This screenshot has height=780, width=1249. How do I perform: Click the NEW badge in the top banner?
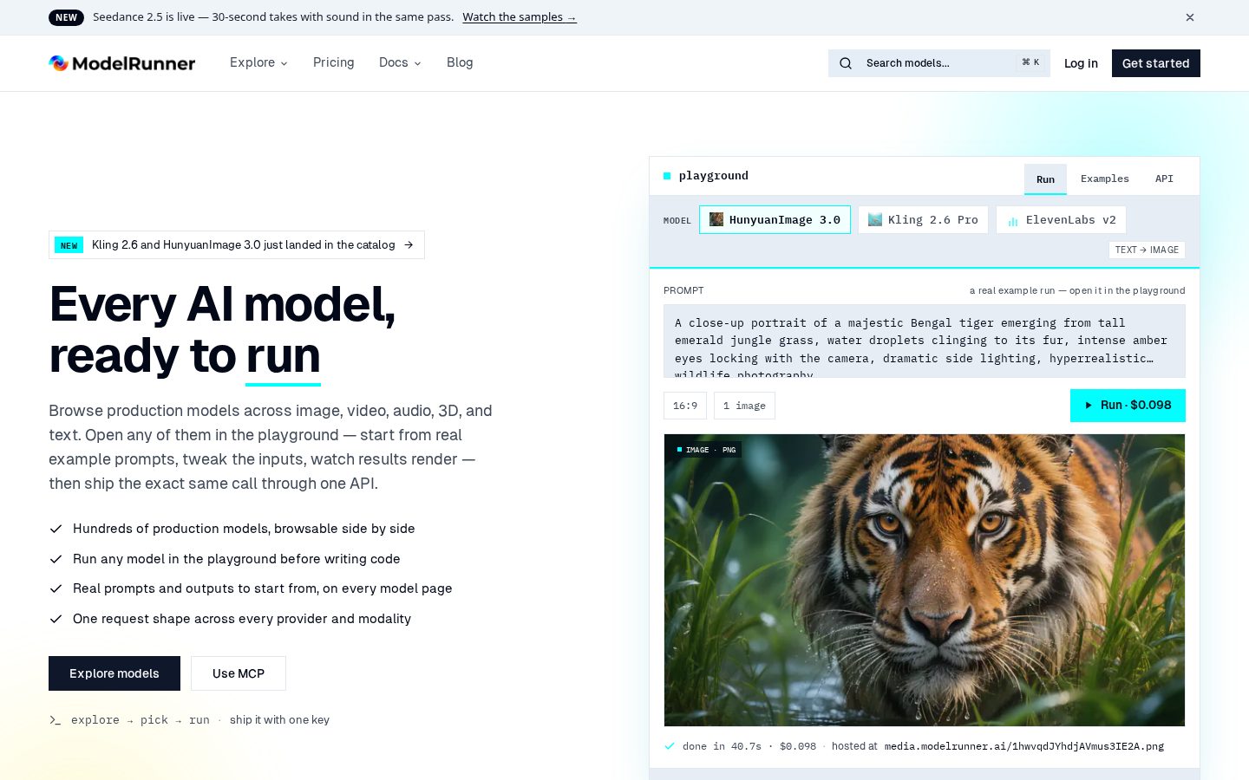pos(67,17)
